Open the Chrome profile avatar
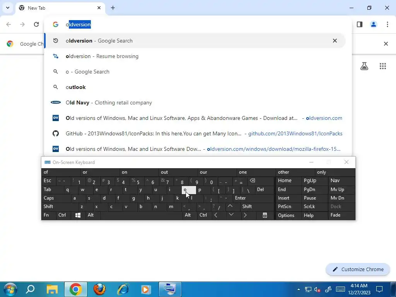The image size is (396, 297). coord(374,24)
